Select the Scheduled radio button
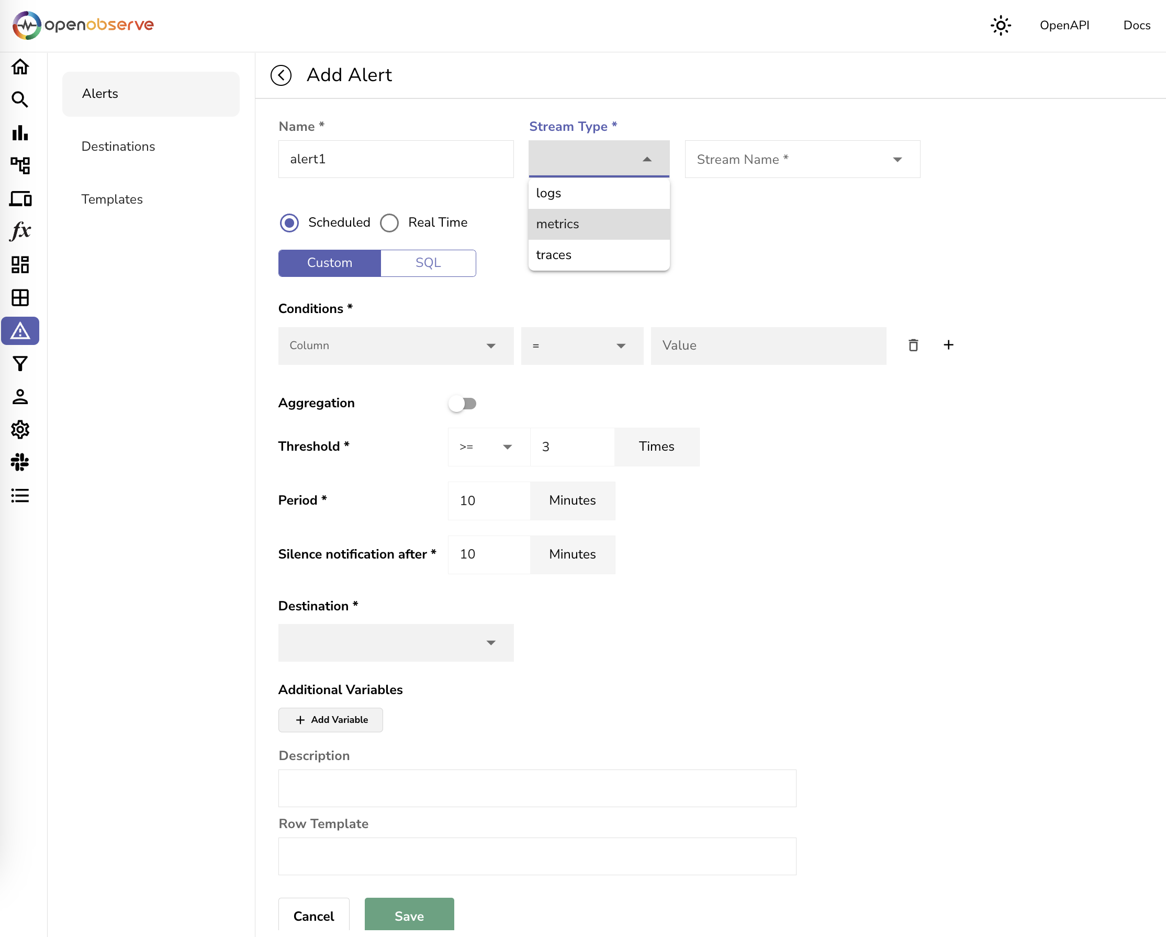Viewport: 1166px width, 937px height. click(289, 223)
